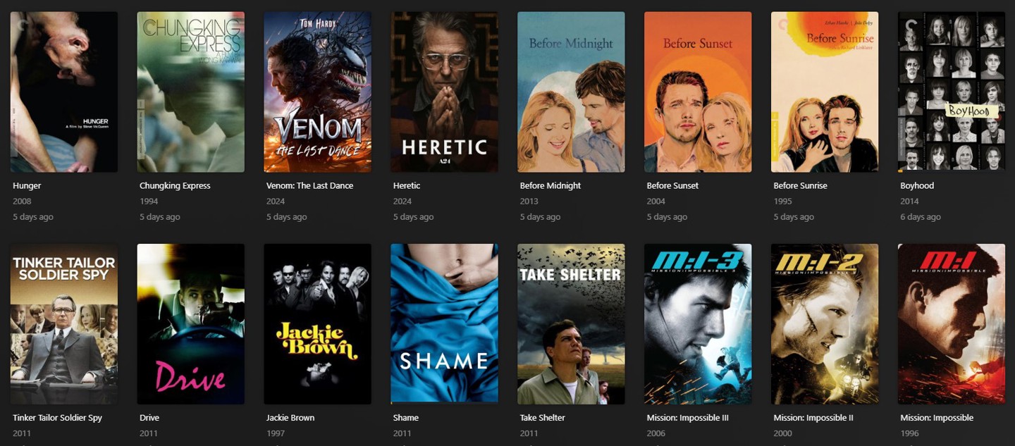This screenshot has width=1015, height=446.
Task: Click the Jackie Brown title link
Action: point(290,418)
